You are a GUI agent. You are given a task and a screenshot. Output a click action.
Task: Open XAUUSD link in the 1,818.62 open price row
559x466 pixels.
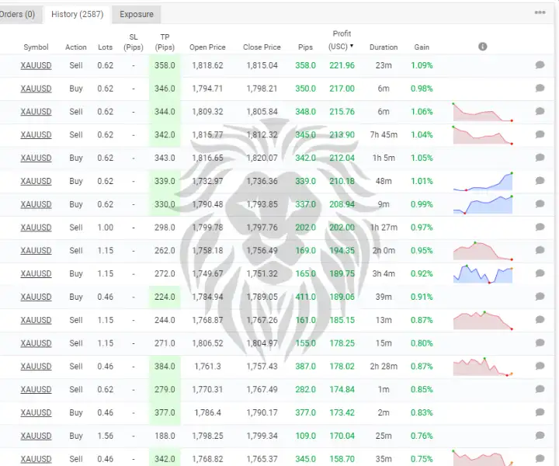pyautogui.click(x=36, y=66)
